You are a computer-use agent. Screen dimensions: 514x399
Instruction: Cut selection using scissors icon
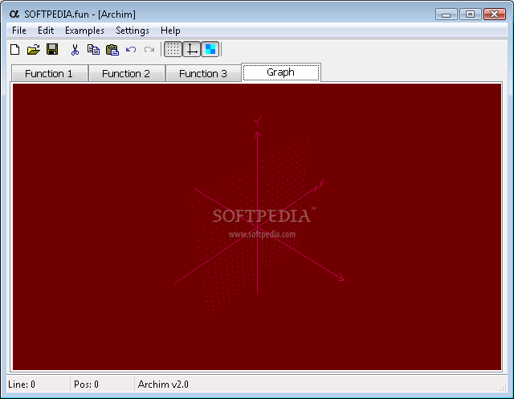click(x=75, y=50)
